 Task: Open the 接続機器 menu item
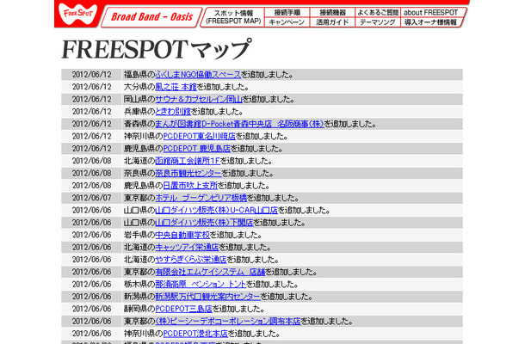(332, 12)
